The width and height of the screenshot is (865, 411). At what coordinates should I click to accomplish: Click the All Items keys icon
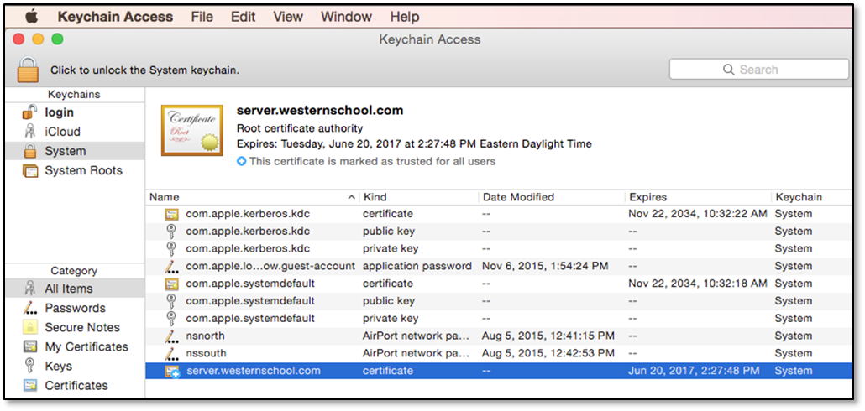29,289
